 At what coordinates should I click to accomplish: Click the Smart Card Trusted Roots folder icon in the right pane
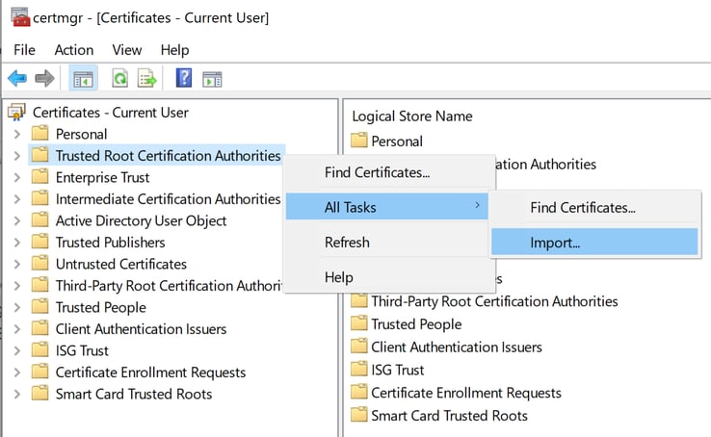[x=358, y=415]
